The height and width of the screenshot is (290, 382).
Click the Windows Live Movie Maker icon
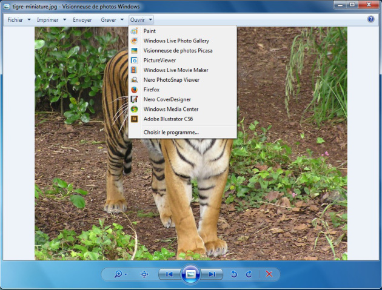coord(134,70)
